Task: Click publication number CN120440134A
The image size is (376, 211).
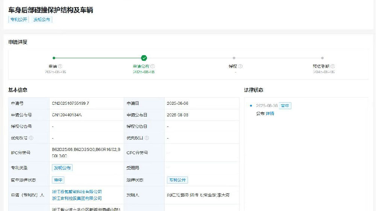Action: [67, 115]
